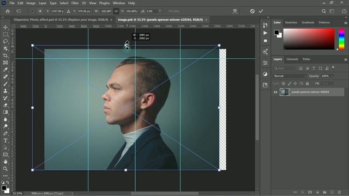Select the Blur tool
The height and width of the screenshot is (196, 349).
(5, 119)
